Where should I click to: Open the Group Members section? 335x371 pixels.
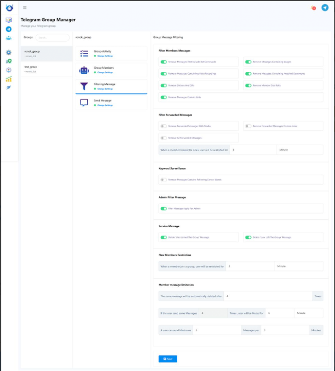coord(111,70)
